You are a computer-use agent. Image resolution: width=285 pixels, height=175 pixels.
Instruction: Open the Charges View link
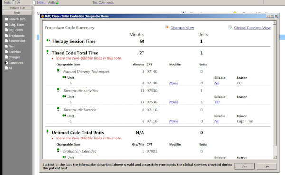point(182,28)
